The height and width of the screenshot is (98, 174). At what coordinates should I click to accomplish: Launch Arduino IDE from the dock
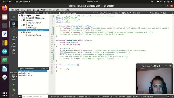pos(5,51)
